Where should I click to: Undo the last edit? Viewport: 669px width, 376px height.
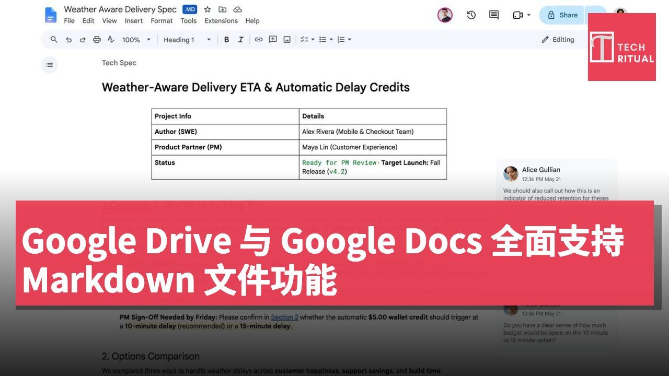tap(68, 40)
